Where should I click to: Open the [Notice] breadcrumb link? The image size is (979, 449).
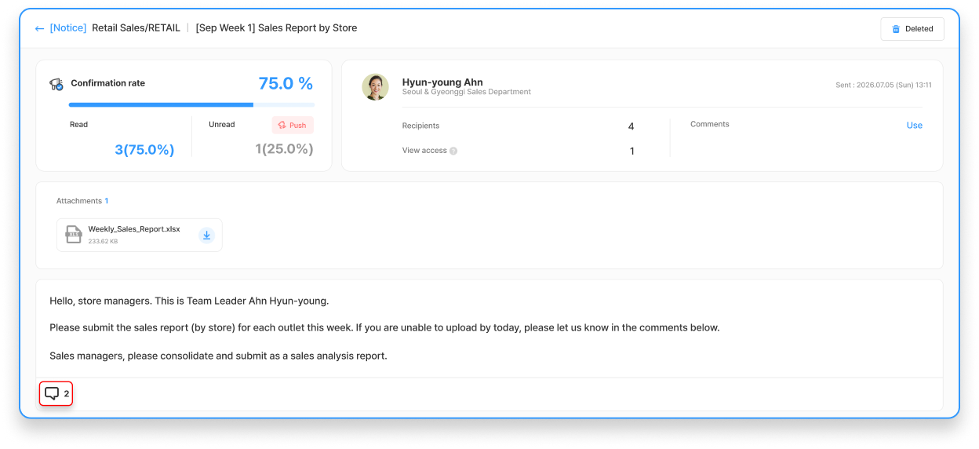pos(68,28)
